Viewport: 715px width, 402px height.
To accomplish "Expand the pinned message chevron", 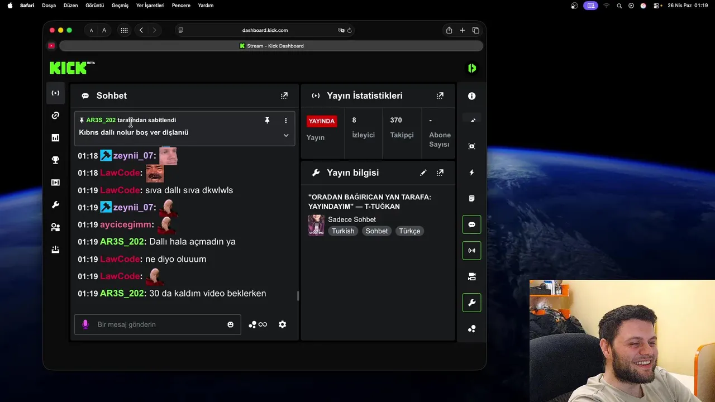I will point(286,135).
